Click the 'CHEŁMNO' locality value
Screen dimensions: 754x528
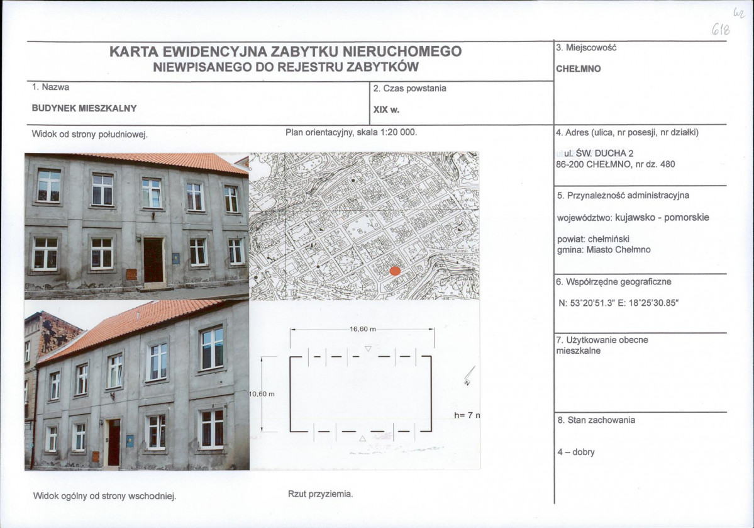(579, 69)
